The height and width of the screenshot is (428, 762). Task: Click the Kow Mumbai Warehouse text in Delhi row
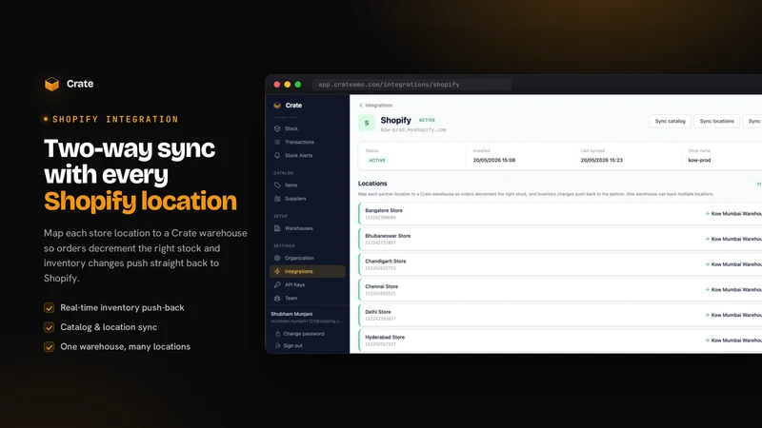pyautogui.click(x=736, y=315)
